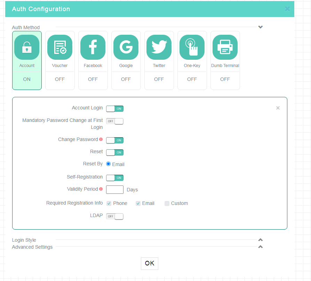
Task: Click the OFF status under Dumb Terminal
Action: point(225,79)
